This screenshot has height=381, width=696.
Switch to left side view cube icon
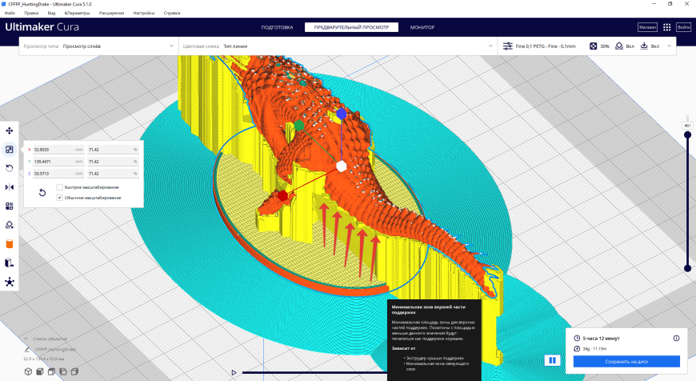[x=63, y=371]
